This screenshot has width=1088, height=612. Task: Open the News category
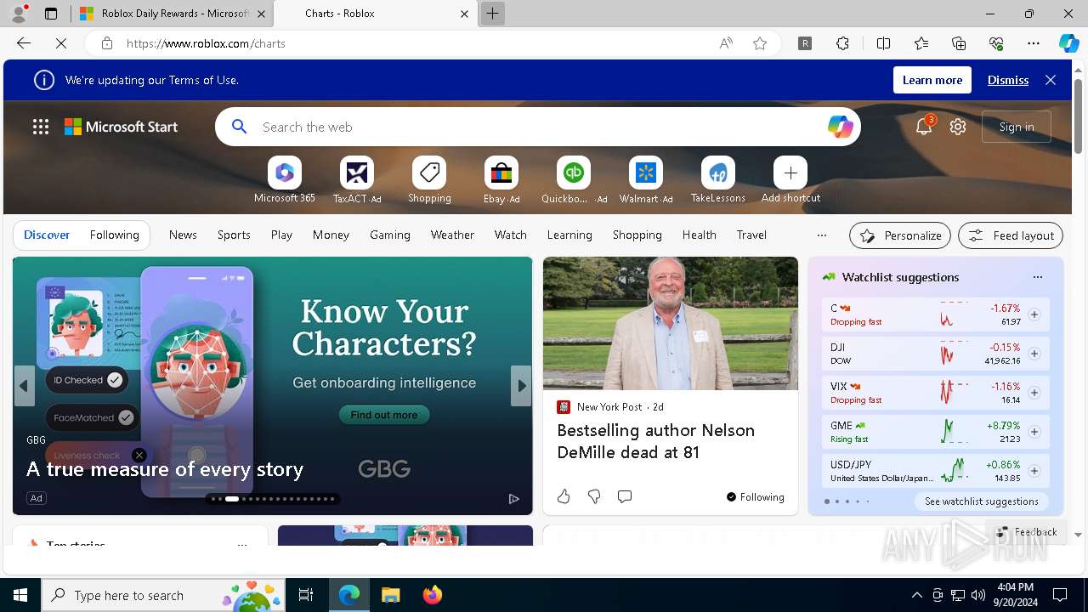(x=183, y=235)
